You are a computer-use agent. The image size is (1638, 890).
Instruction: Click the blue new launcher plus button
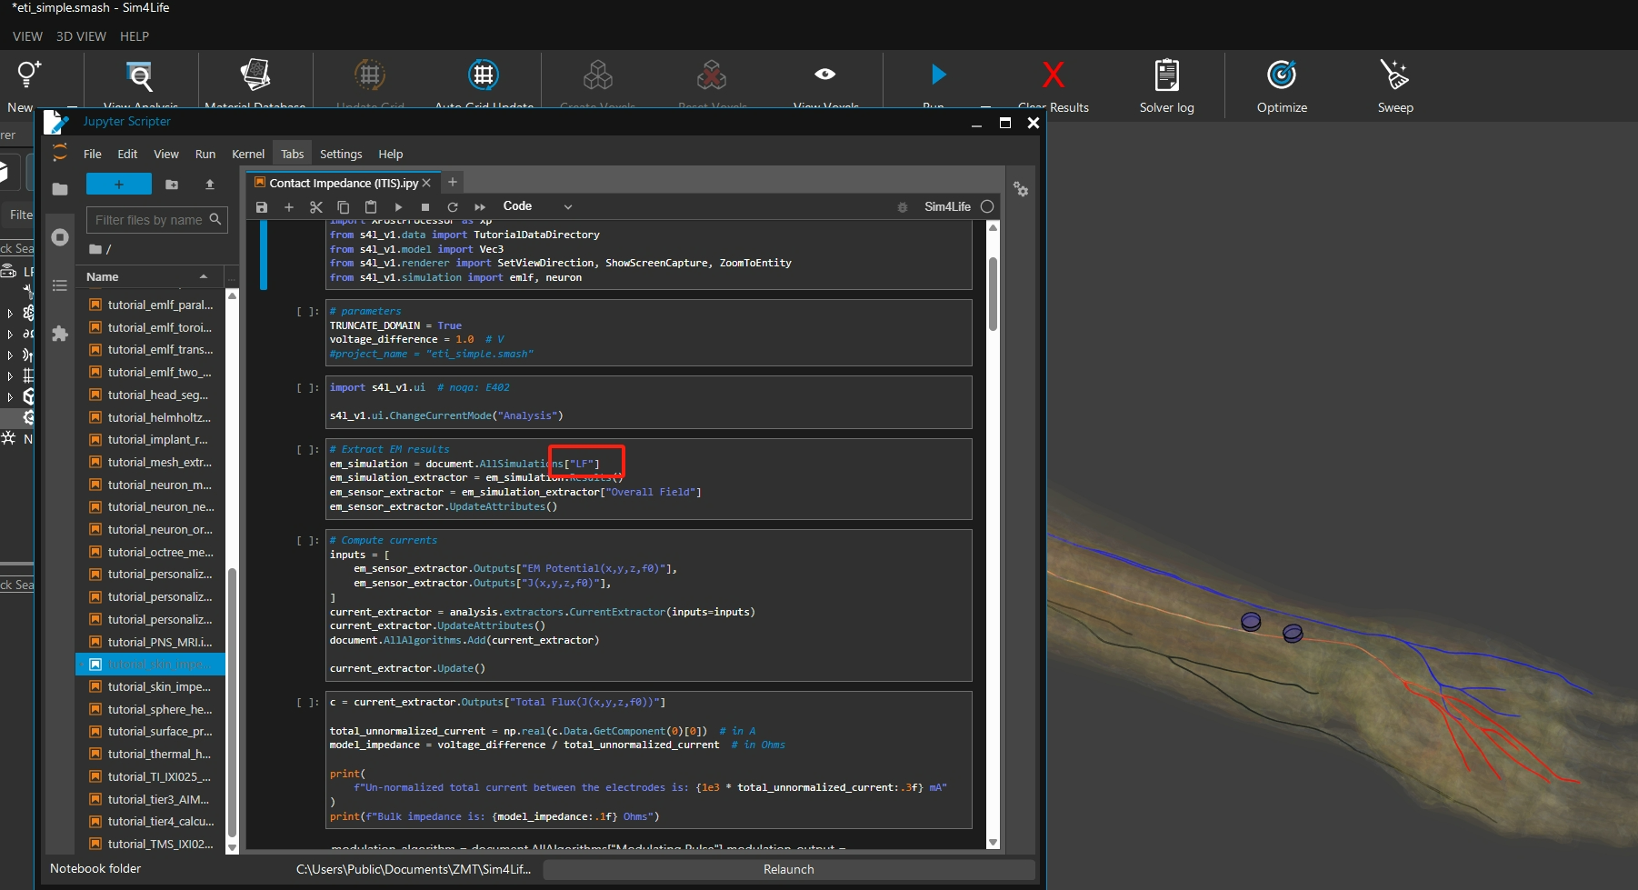(119, 185)
